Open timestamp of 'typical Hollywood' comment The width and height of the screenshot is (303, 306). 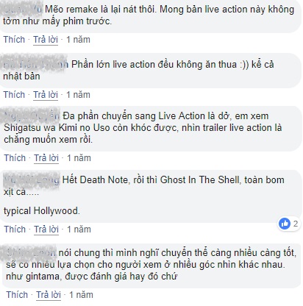[x=79, y=229]
